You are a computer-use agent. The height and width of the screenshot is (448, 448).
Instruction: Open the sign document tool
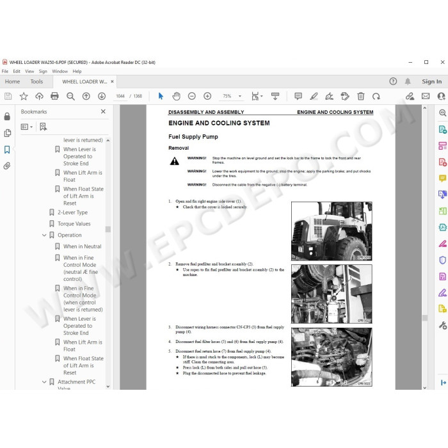(329, 96)
